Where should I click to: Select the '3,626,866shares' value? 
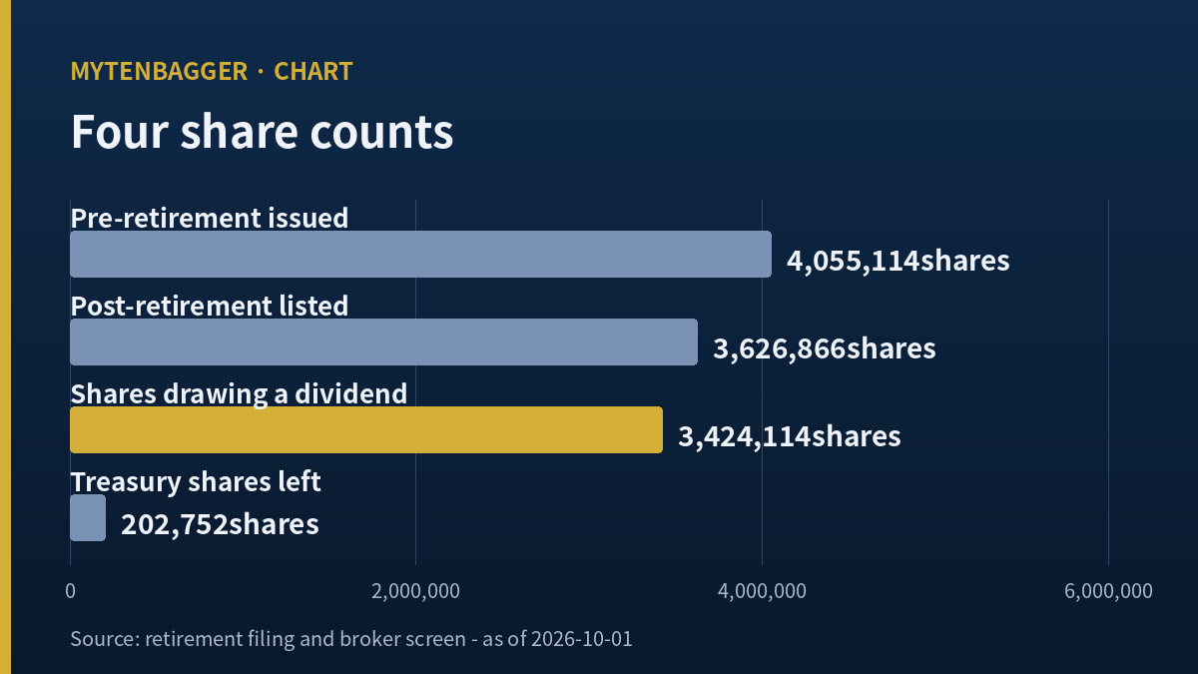coord(825,349)
